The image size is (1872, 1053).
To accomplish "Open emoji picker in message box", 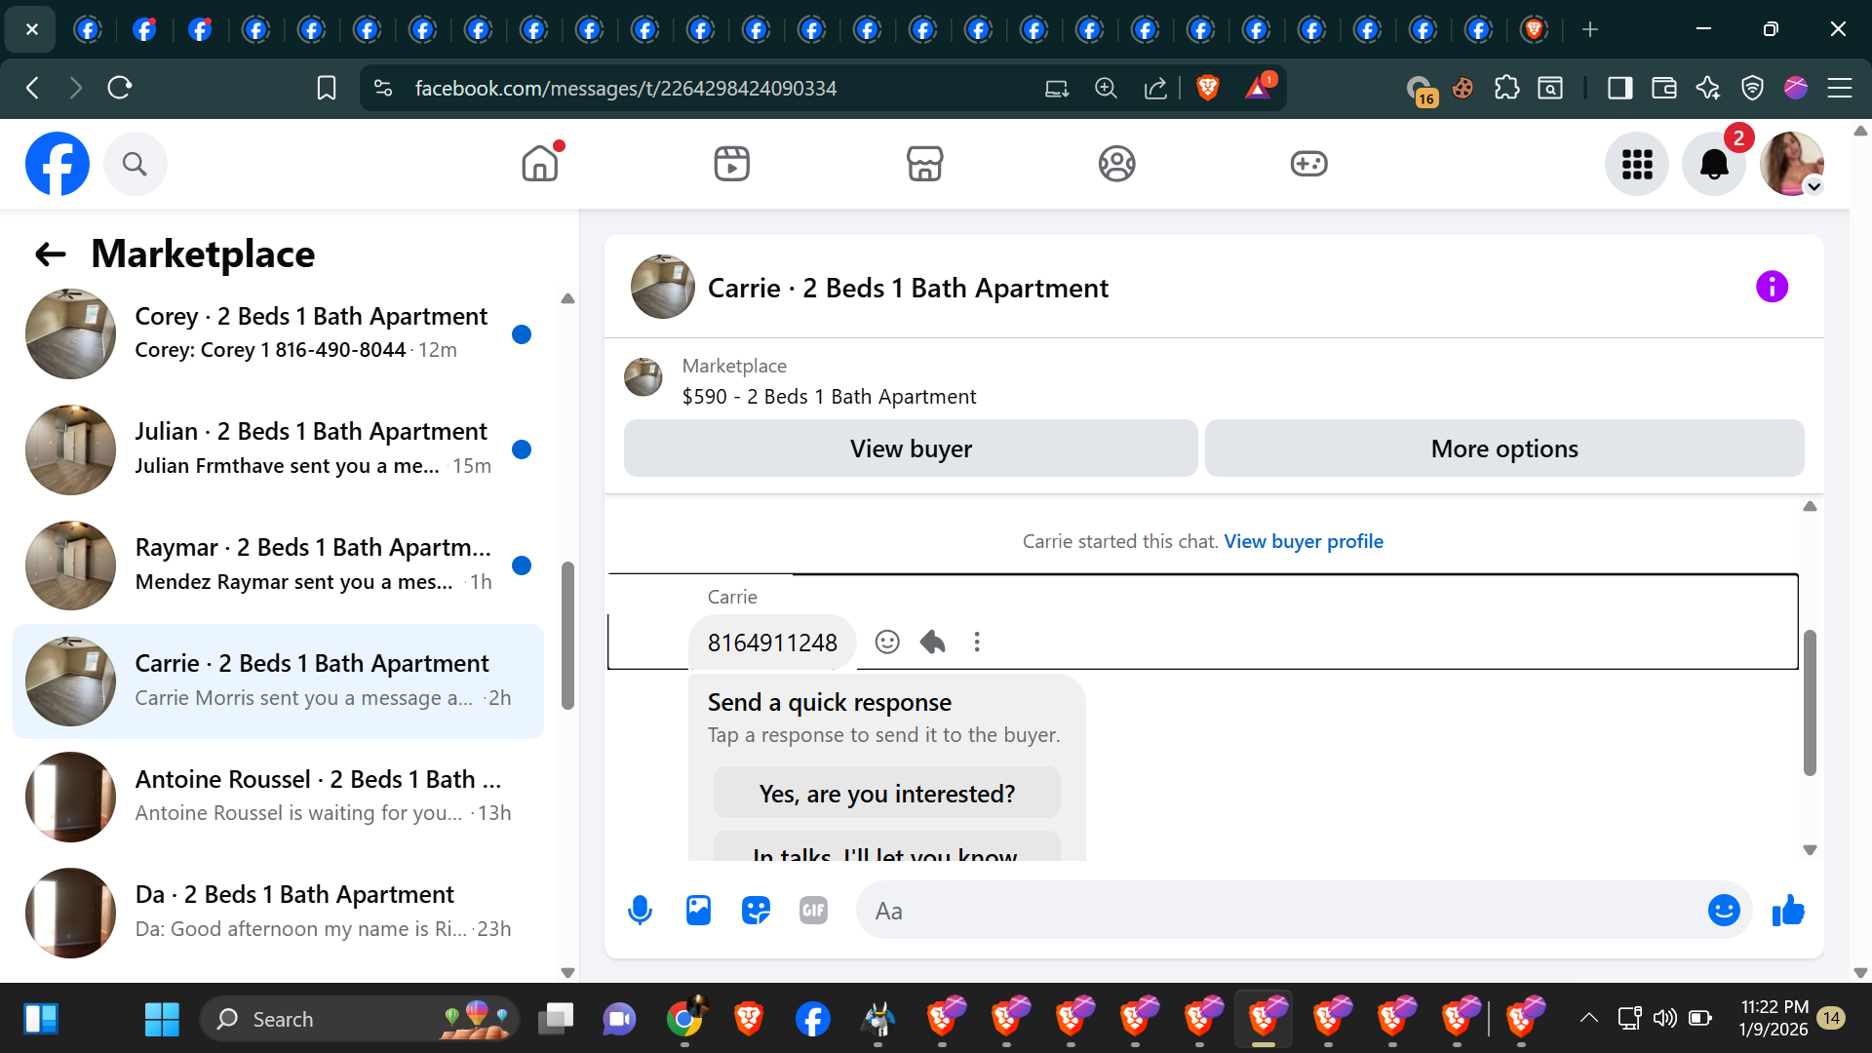I will pyautogui.click(x=1723, y=911).
